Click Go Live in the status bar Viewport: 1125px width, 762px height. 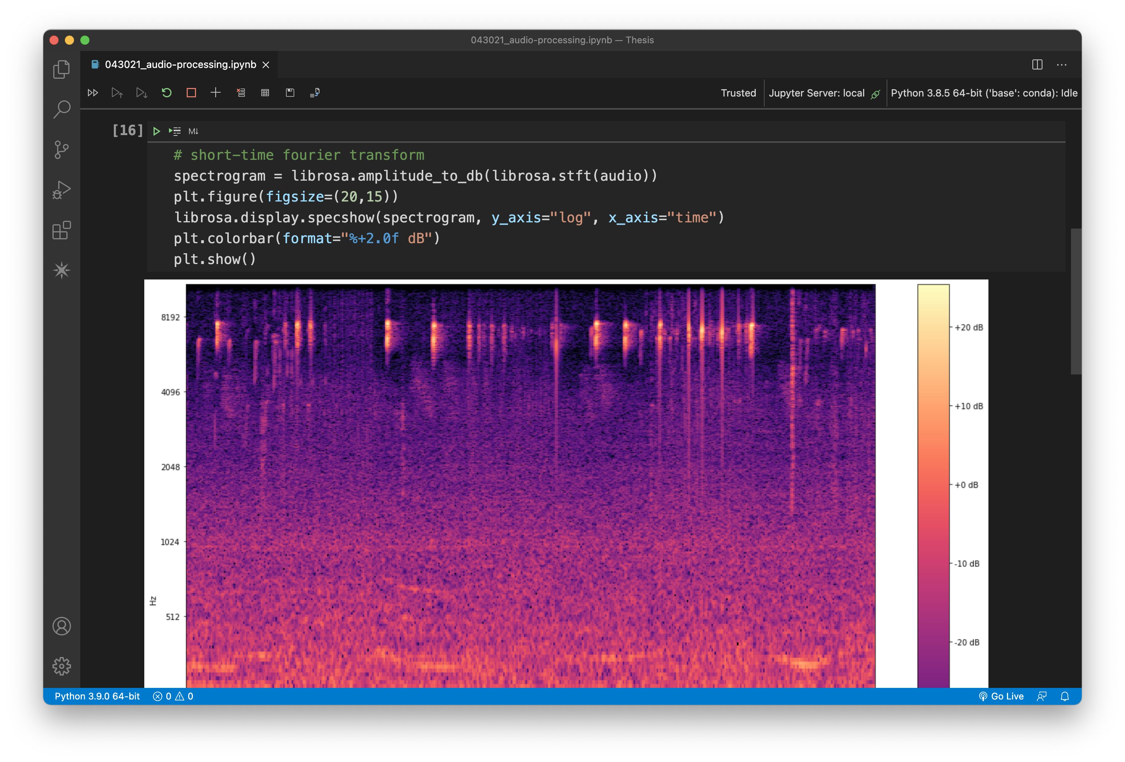pyautogui.click(x=1001, y=696)
